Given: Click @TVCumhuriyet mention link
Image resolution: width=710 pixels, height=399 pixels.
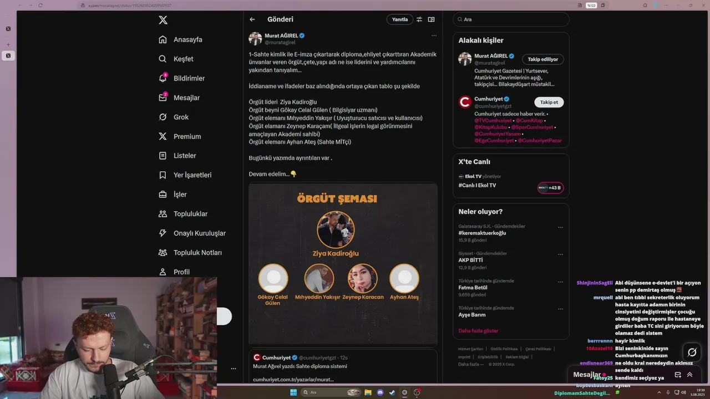Looking at the screenshot, I should coord(493,120).
